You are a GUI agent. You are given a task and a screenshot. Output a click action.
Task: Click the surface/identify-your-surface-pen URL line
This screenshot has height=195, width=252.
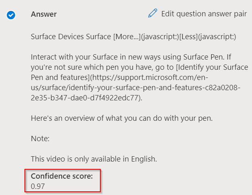(135, 88)
